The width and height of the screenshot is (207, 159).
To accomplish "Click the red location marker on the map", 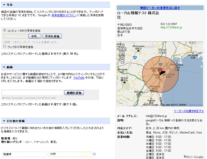I will coord(160,71).
